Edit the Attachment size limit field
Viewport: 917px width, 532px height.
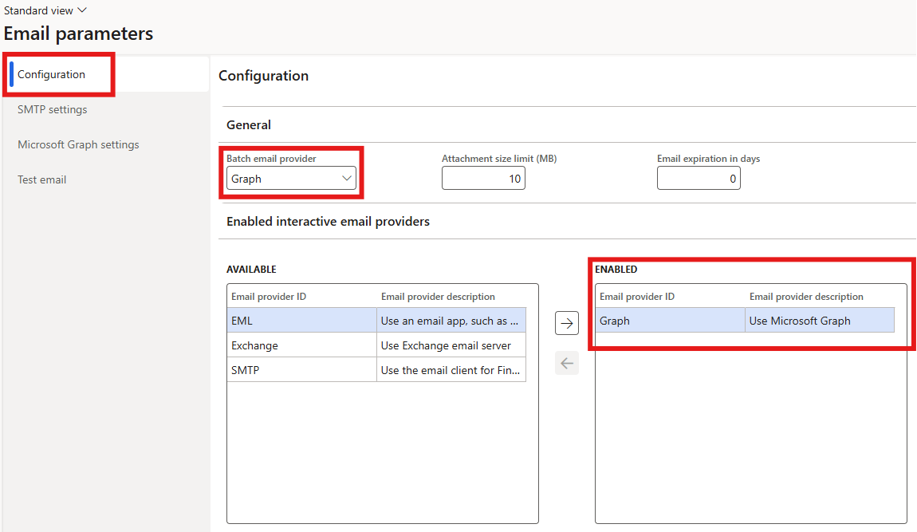tap(484, 179)
